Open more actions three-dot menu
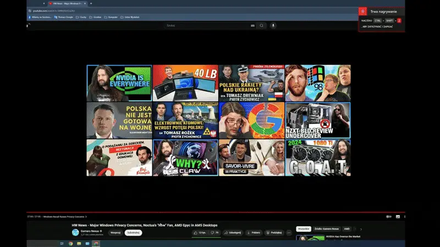The height and width of the screenshot is (247, 440). point(289,233)
